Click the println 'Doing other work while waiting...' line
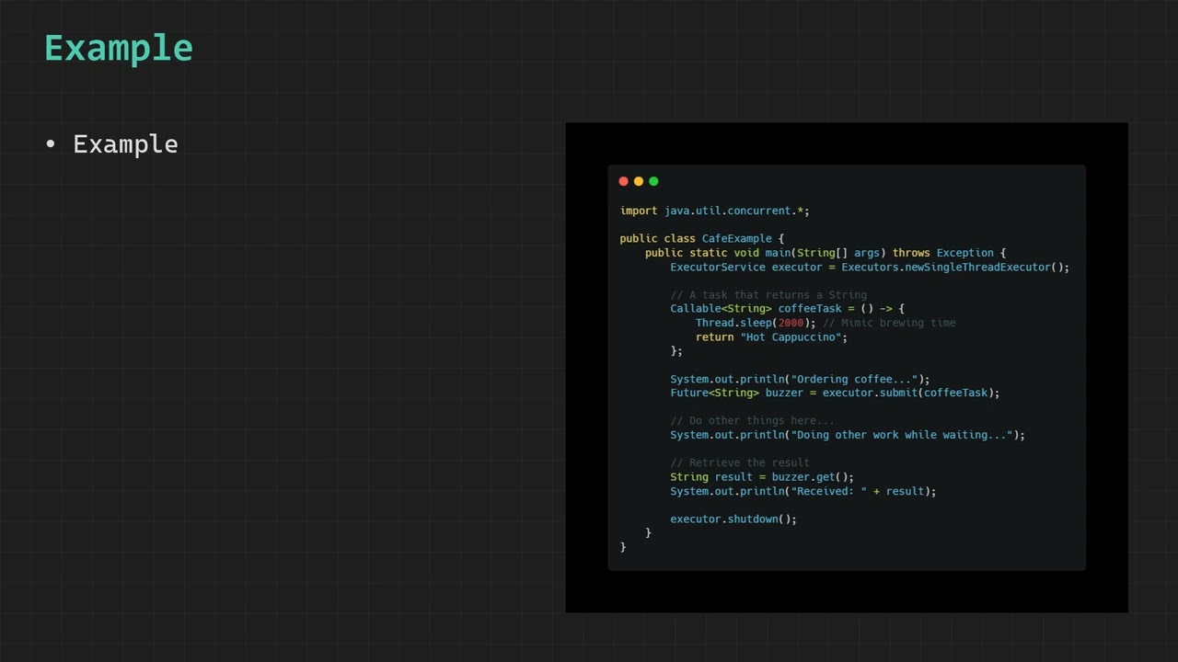This screenshot has height=662, width=1178. pos(848,435)
